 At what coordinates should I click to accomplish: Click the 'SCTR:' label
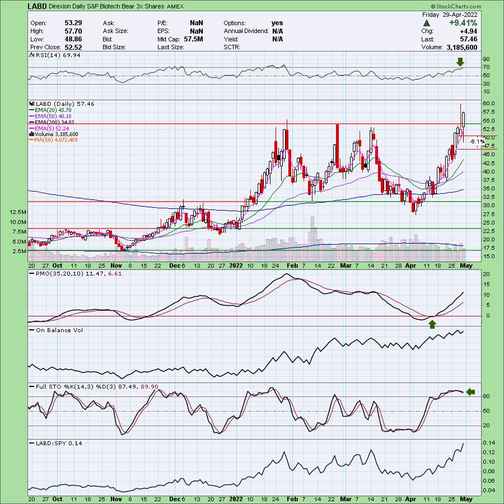click(232, 47)
